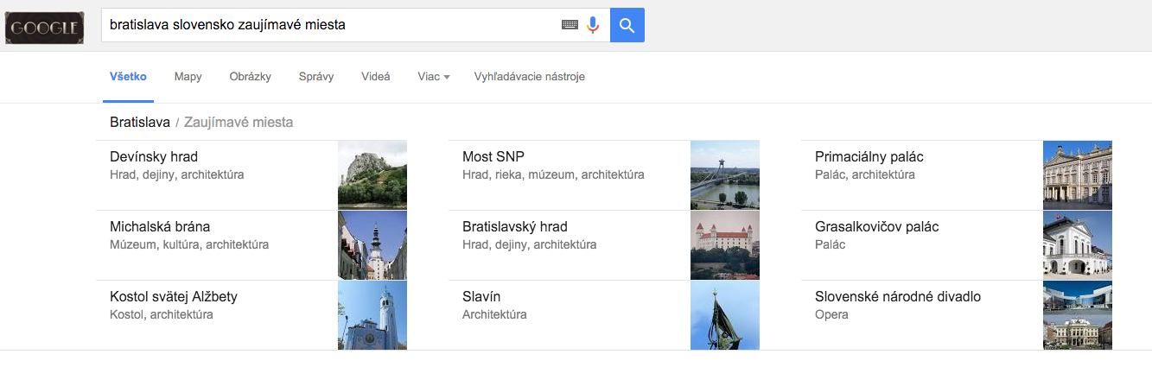This screenshot has width=1152, height=367.
Task: Click the Google logo
Action: point(45,28)
